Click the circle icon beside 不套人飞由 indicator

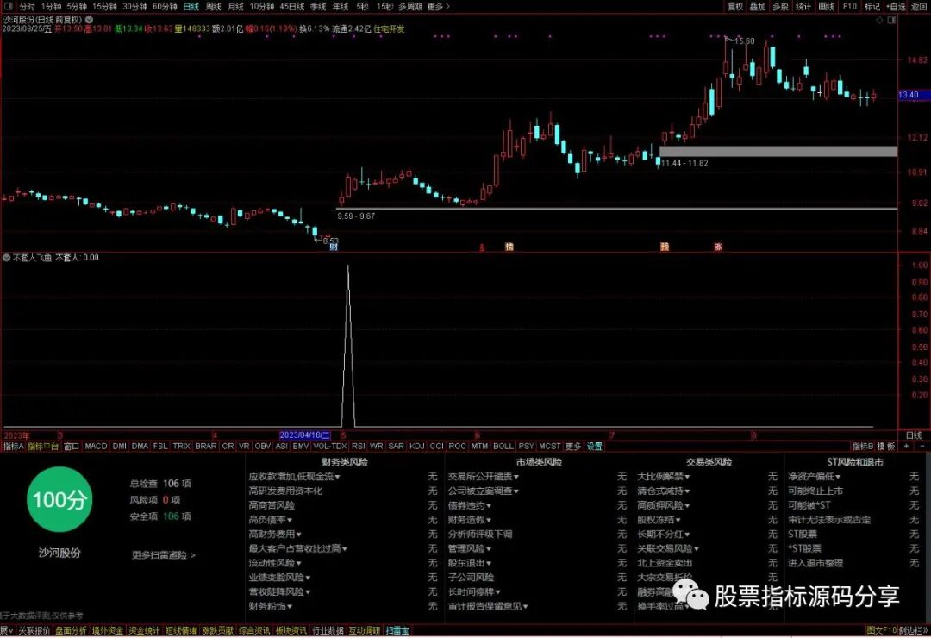pyautogui.click(x=7, y=258)
